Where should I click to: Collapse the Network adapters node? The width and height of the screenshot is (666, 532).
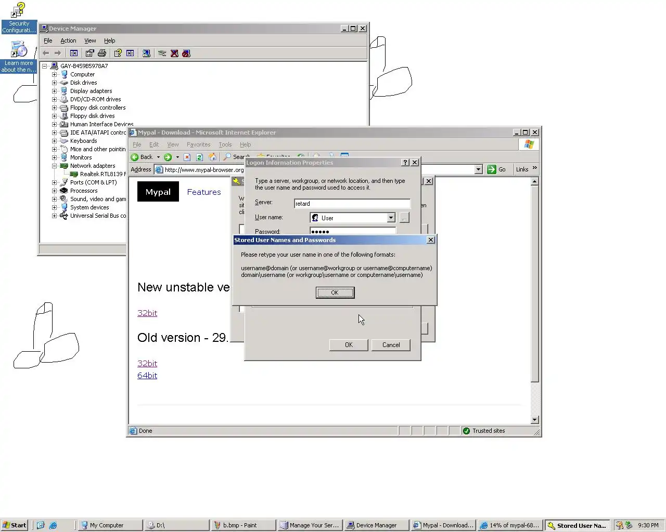pyautogui.click(x=54, y=166)
